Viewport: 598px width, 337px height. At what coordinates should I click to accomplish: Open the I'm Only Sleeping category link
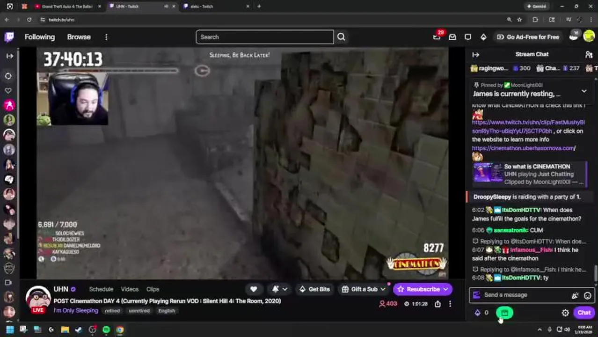[76, 310]
